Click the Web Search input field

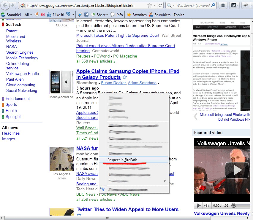(193, 6)
